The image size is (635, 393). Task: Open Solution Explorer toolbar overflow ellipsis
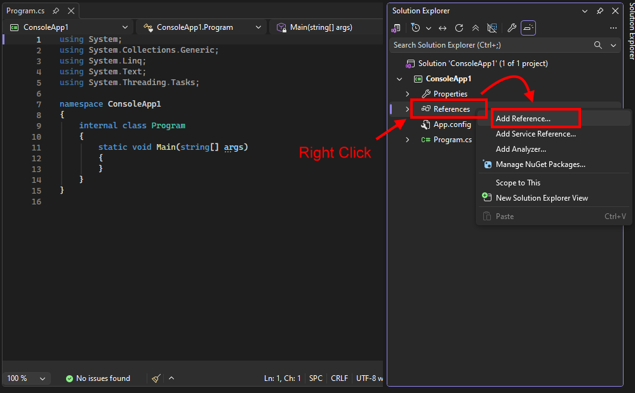(x=613, y=28)
